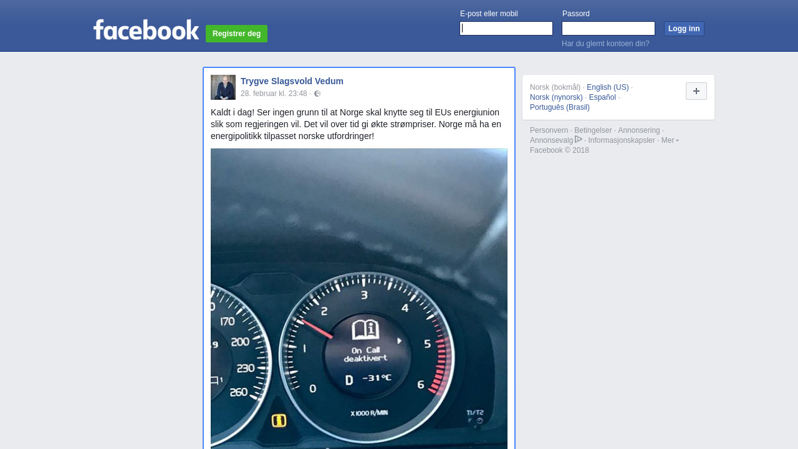Open the Betingelser footer link

pyautogui.click(x=593, y=130)
